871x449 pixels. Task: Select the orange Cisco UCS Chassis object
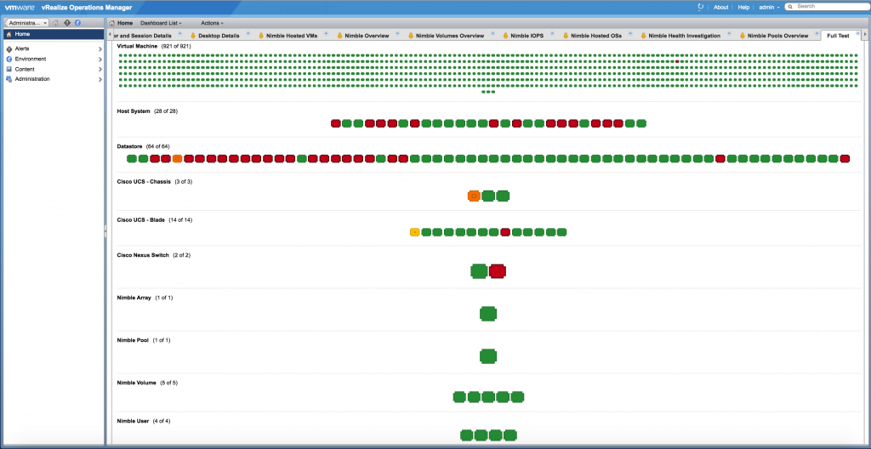coord(474,196)
